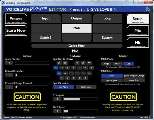Click Store Now to save preset
Image resolution: width=154 pixels, height=120 pixels.
pyautogui.click(x=16, y=31)
